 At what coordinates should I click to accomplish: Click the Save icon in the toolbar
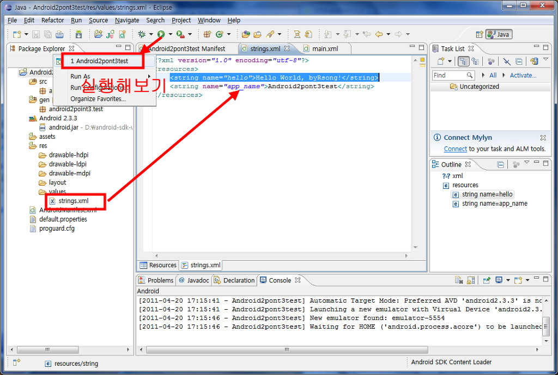pos(35,34)
